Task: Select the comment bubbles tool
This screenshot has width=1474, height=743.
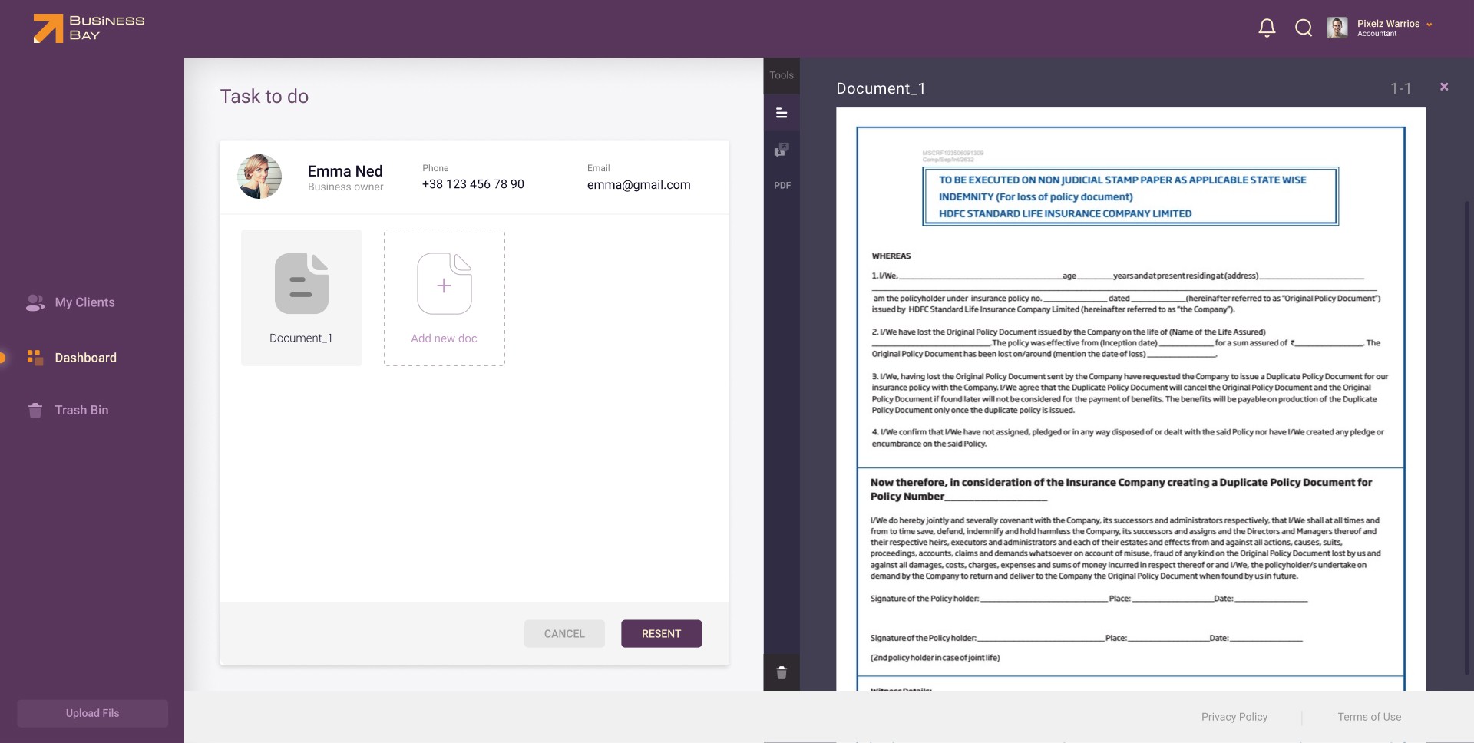Action: (x=782, y=150)
